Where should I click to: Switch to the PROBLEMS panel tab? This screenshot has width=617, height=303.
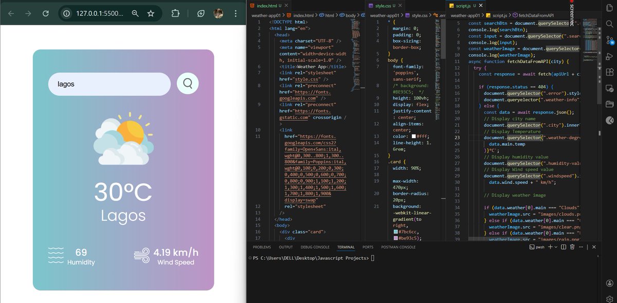tap(262, 247)
